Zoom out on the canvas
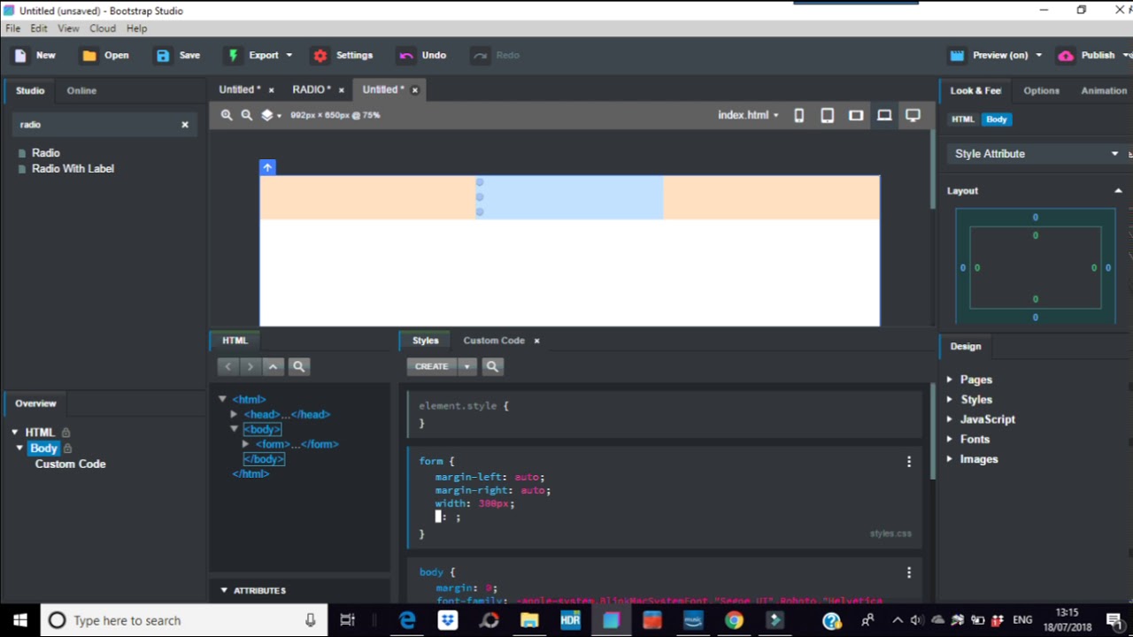The width and height of the screenshot is (1133, 637). (247, 115)
